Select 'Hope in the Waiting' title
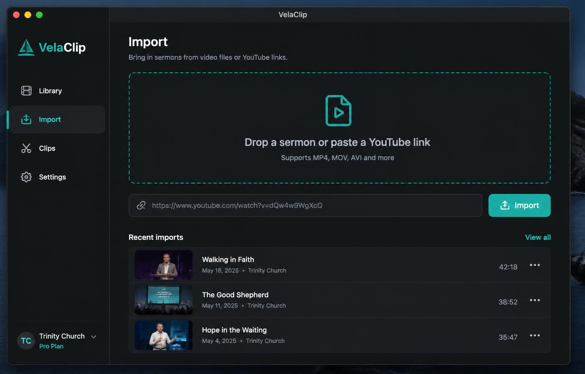 point(234,330)
